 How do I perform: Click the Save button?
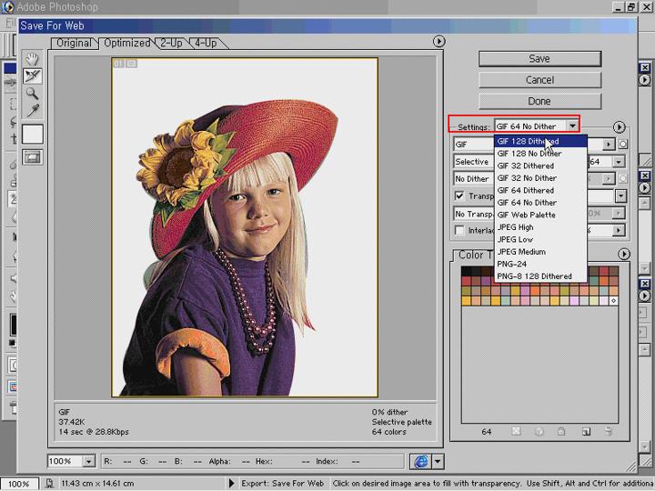539,59
